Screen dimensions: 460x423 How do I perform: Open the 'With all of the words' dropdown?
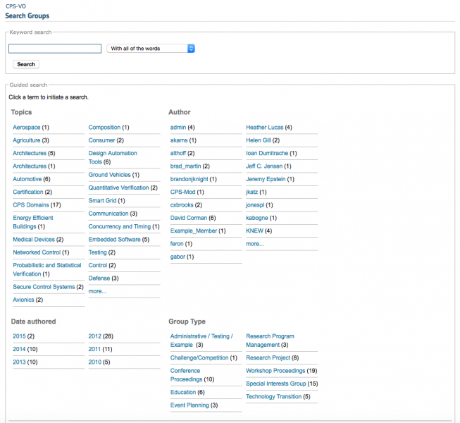[151, 49]
